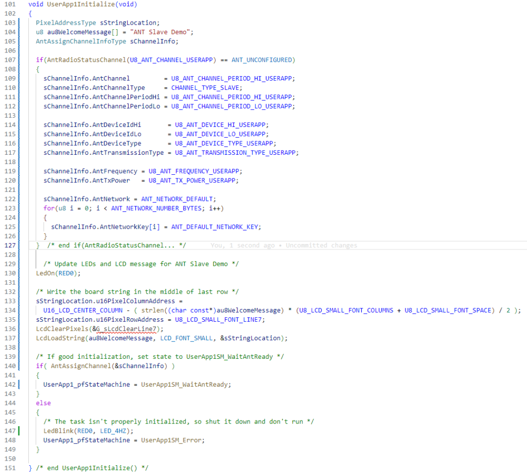Image resolution: width=527 pixels, height=475 pixels.
Task: Click CHANNEL_TYPE_SLAVE constant
Action: 205,88
